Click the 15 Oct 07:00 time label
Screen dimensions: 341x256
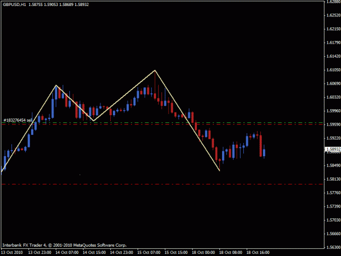tap(149, 253)
